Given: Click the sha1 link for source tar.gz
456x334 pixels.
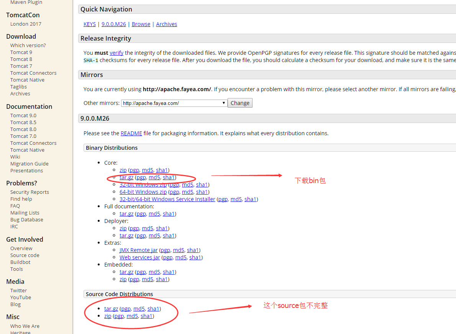Looking at the screenshot, I should pos(153,309).
